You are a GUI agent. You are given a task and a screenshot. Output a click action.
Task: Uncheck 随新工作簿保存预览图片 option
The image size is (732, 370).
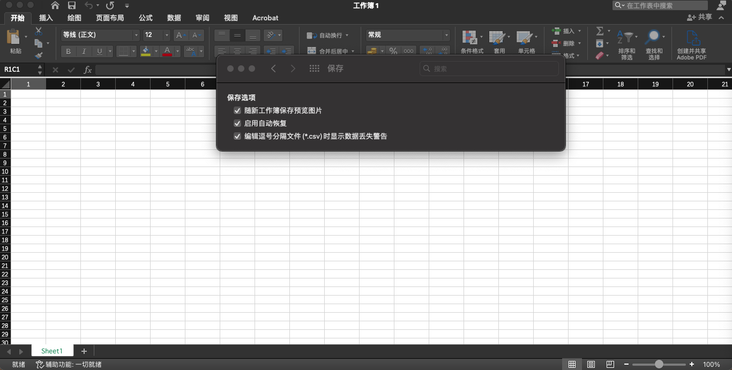click(237, 110)
